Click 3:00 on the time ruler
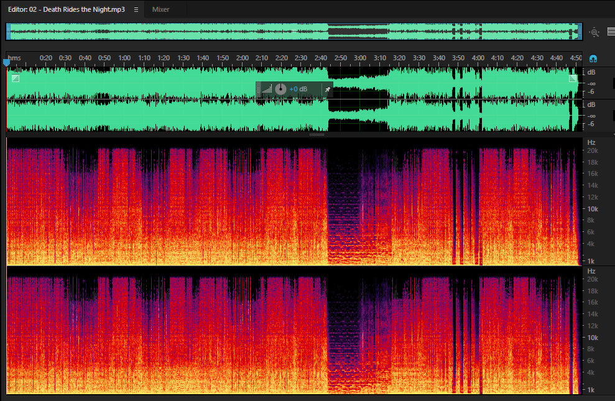Image resolution: width=615 pixels, height=401 pixels. tap(360, 58)
